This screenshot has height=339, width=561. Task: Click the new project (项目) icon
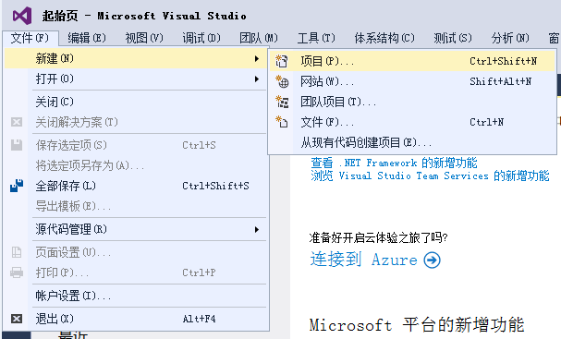click(282, 61)
